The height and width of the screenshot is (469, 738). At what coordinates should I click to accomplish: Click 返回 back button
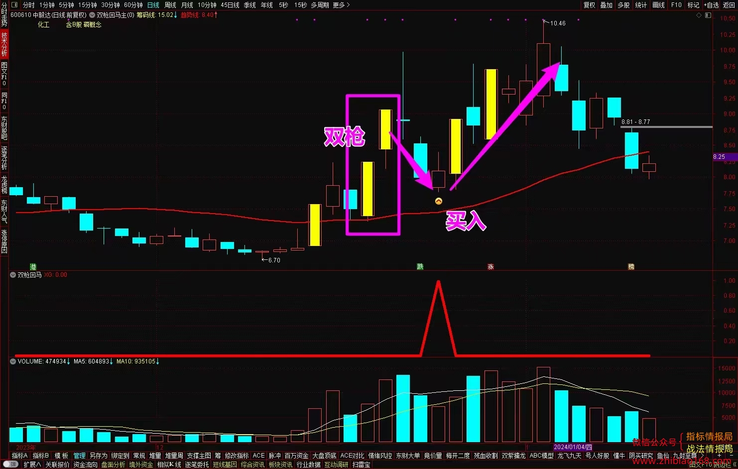point(729,5)
